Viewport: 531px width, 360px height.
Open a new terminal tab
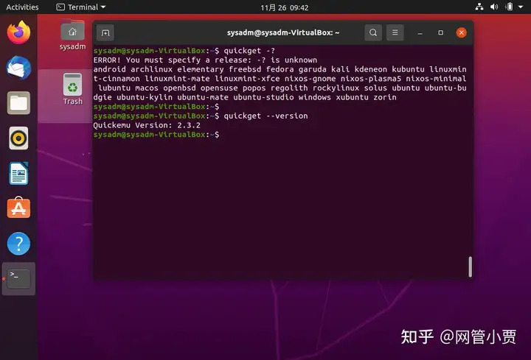point(105,33)
